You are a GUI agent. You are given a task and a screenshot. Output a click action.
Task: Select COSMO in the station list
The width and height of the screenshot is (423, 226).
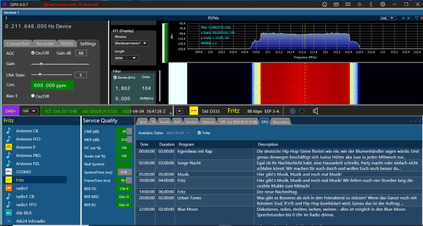(x=35, y=172)
